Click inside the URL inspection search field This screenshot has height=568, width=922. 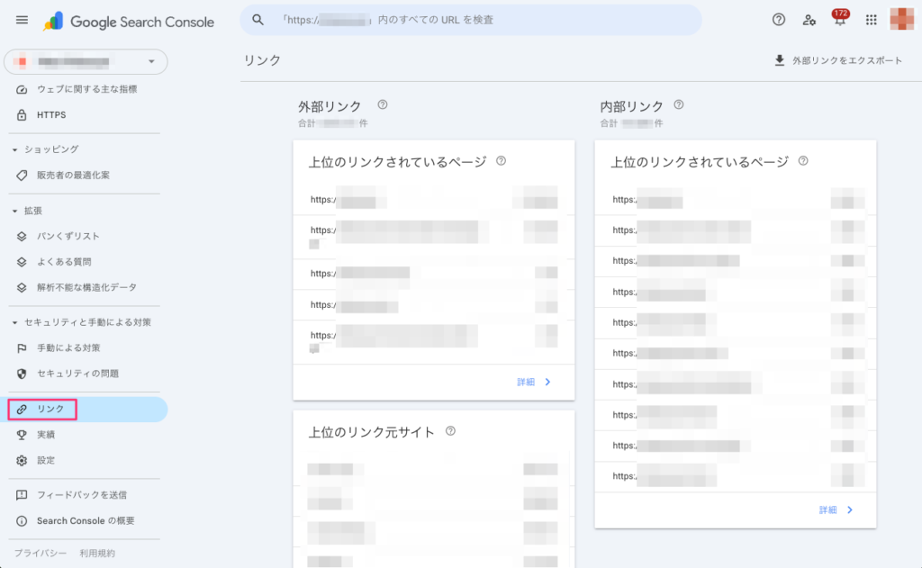coord(468,19)
